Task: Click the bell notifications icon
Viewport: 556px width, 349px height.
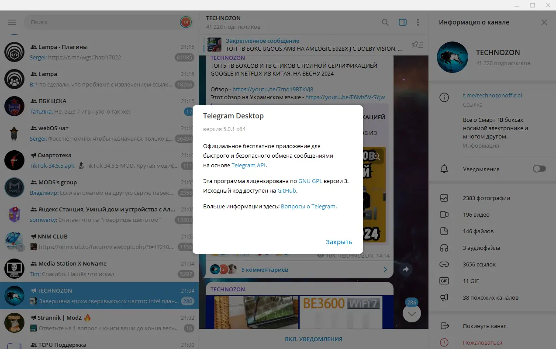Action: [x=444, y=169]
